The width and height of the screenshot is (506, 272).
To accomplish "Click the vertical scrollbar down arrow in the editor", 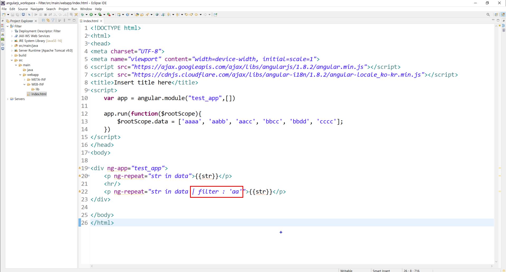I will click(x=496, y=261).
